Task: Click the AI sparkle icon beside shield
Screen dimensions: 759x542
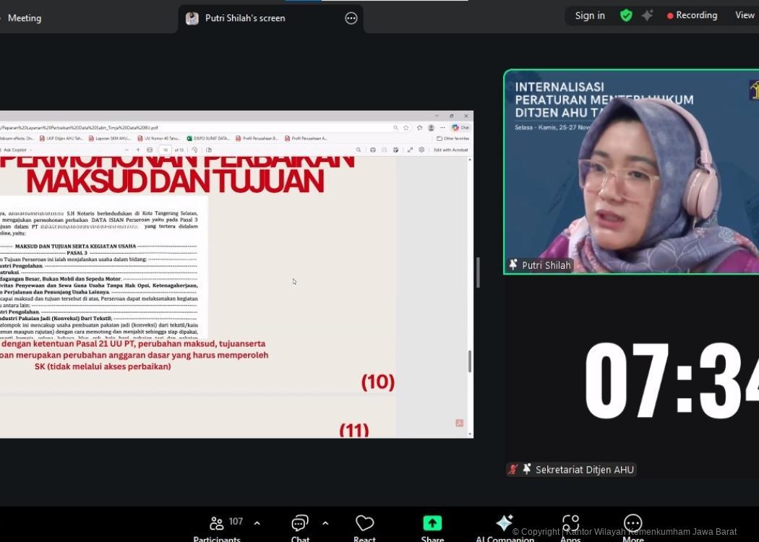Action: pos(647,15)
